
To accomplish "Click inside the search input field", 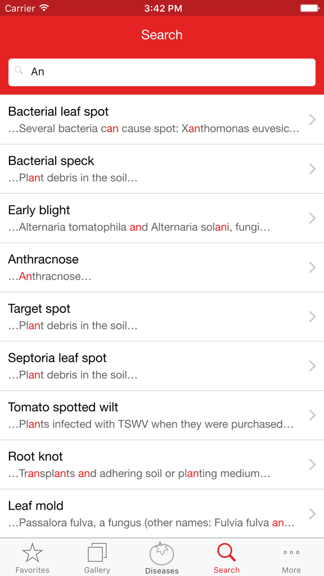I will click(x=162, y=72).
